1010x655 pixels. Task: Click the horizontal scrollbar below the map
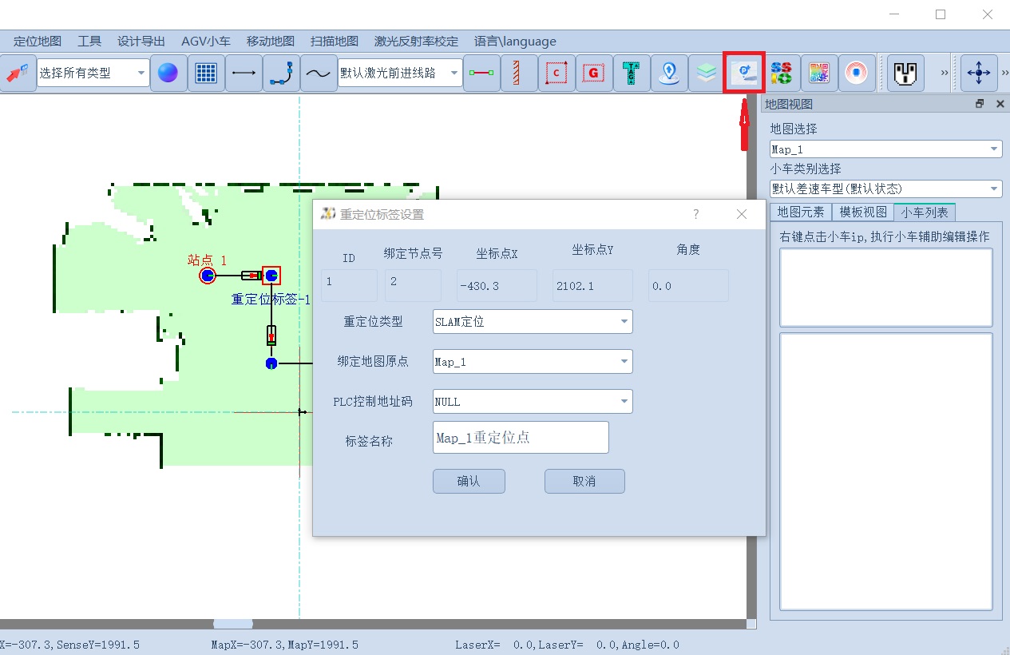(x=232, y=624)
